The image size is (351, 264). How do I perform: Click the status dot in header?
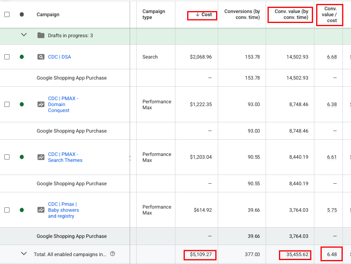[x=22, y=15]
